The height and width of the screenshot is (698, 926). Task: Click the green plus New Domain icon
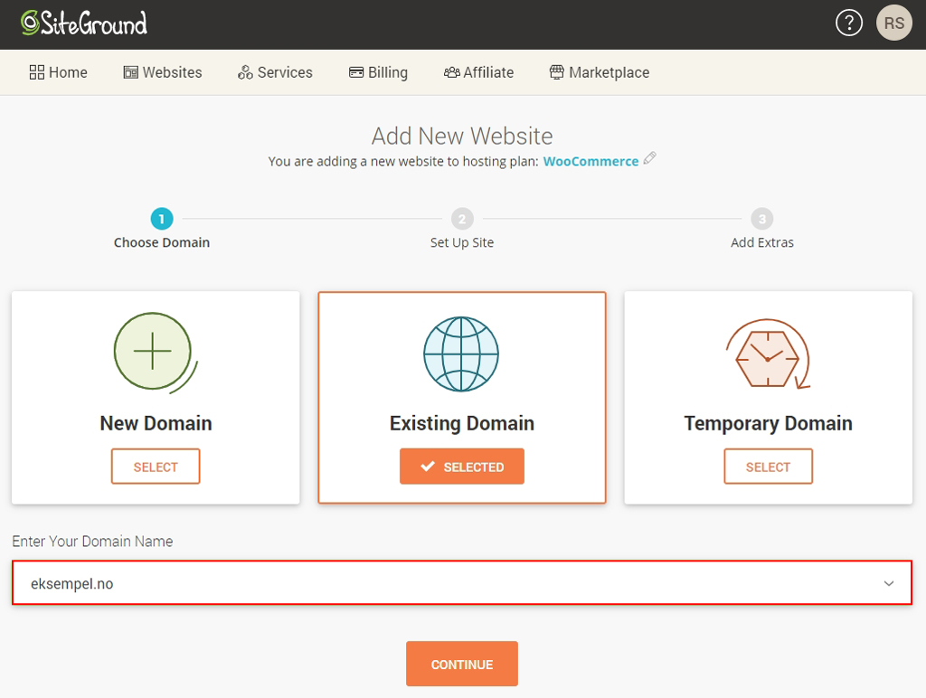click(156, 353)
